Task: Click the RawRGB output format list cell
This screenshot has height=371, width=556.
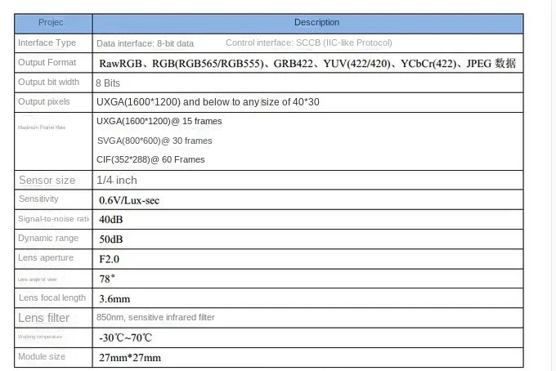Action: 307,64
